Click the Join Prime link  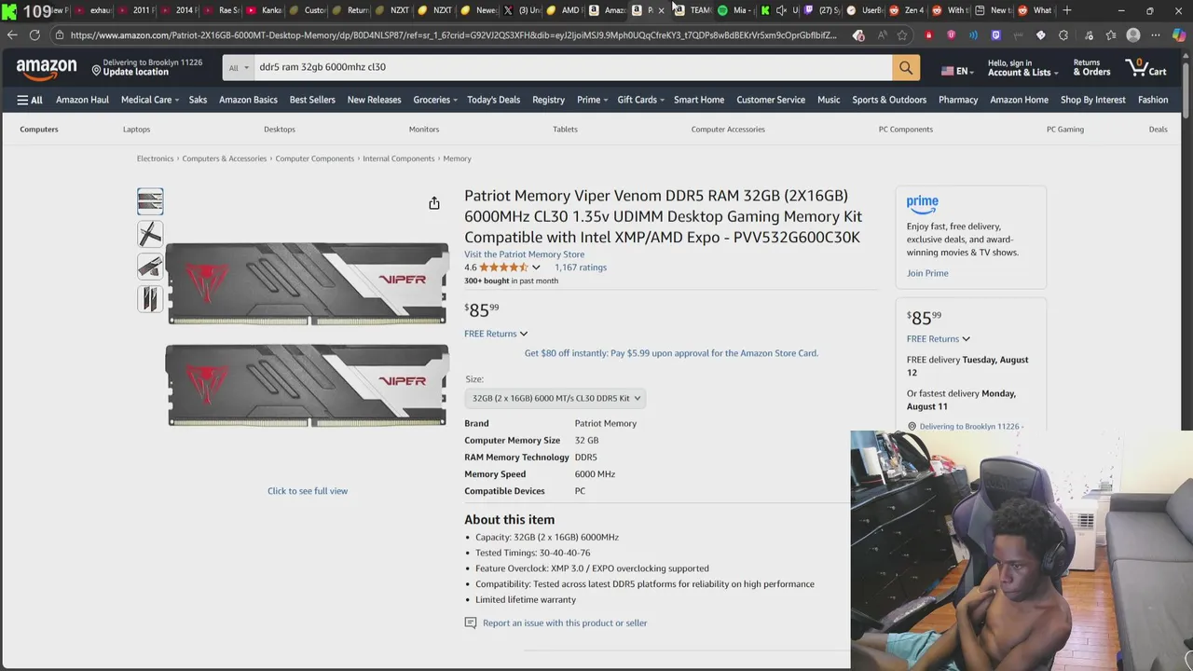[x=927, y=273]
